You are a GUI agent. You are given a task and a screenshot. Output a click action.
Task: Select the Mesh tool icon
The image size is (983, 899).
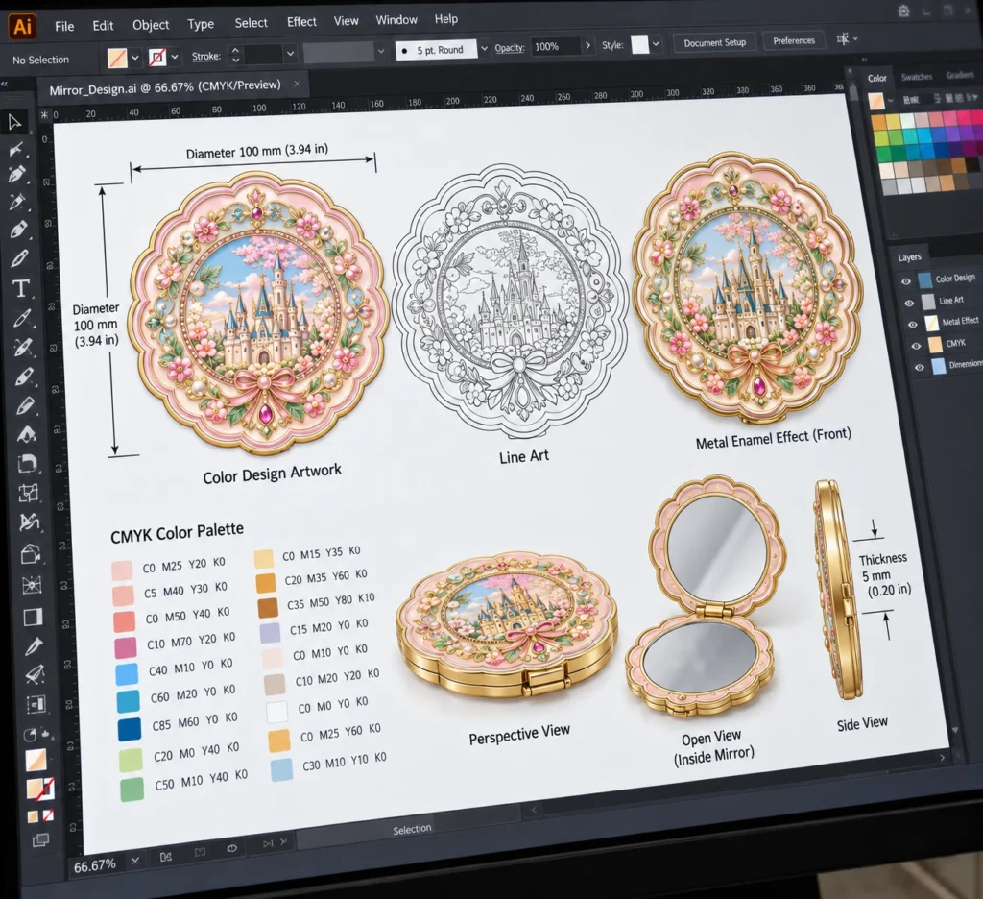point(32,585)
